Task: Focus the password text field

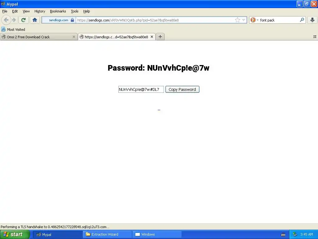Action: (x=141, y=89)
